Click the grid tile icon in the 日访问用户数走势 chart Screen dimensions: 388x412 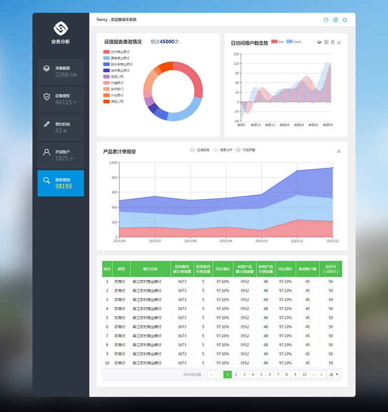point(326,42)
